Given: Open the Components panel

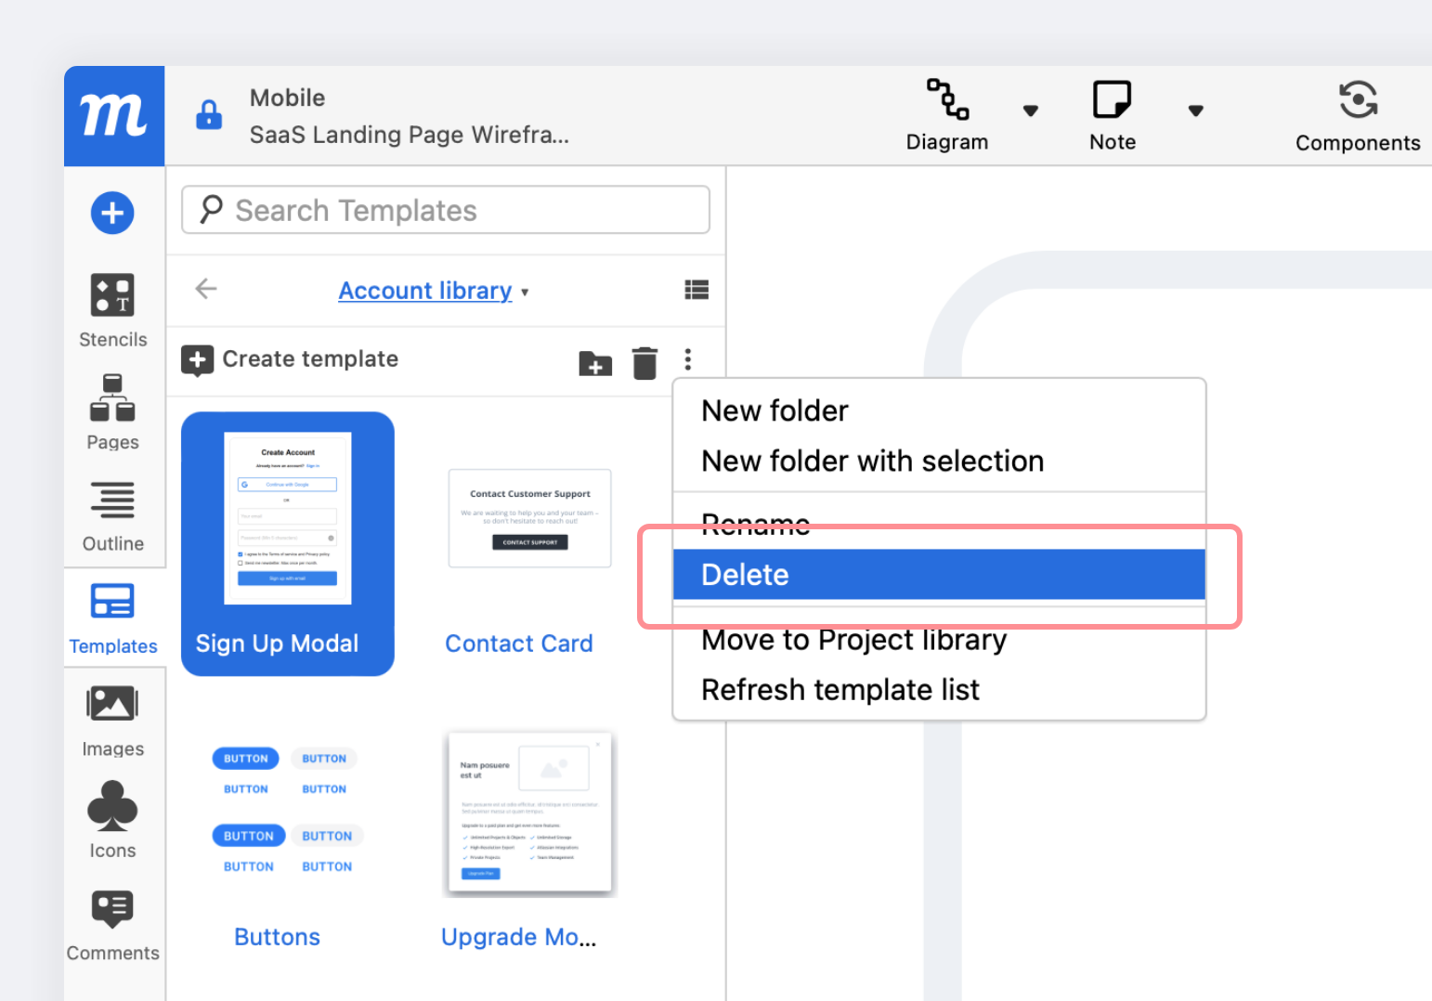Looking at the screenshot, I should [1358, 115].
